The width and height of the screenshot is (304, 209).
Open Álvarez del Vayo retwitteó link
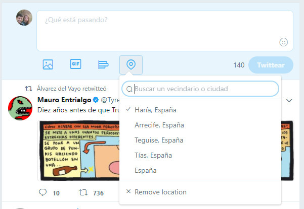pyautogui.click(x=71, y=89)
